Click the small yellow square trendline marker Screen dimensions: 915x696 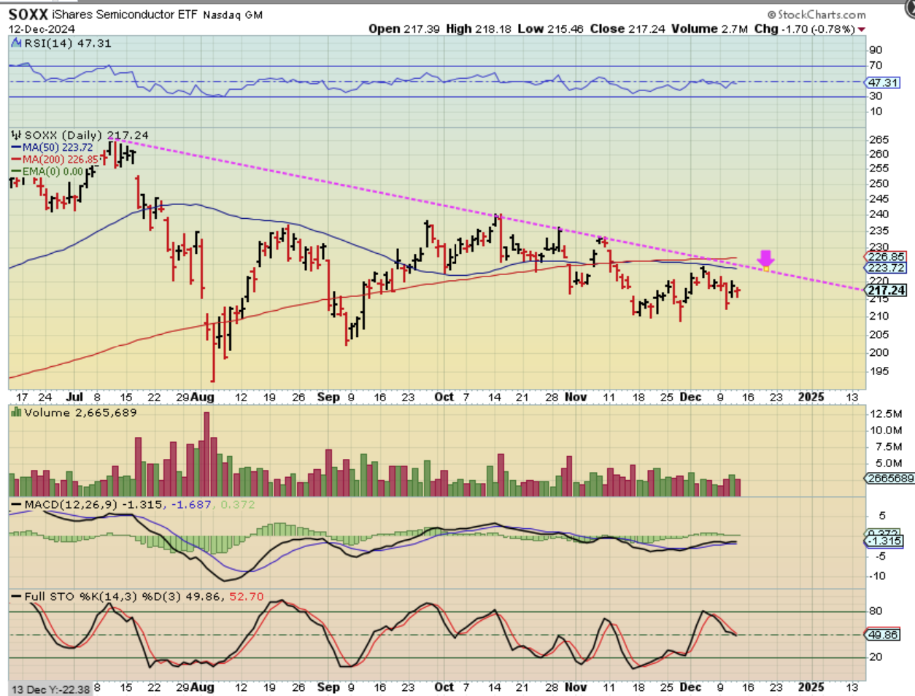pos(765,269)
